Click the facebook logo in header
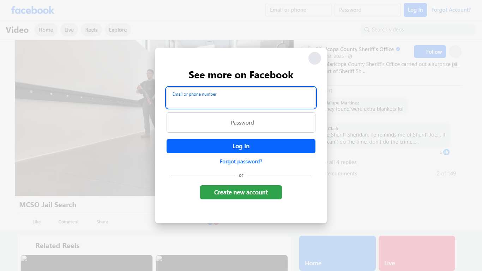Viewport: 482px width, 271px height. pyautogui.click(x=33, y=10)
